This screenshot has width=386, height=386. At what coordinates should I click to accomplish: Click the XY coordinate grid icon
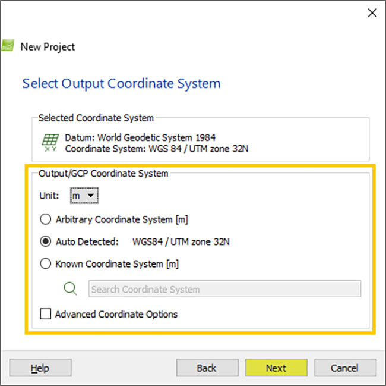tap(50, 143)
